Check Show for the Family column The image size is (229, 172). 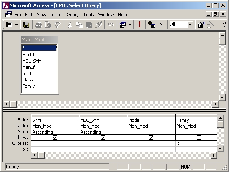(x=199, y=138)
